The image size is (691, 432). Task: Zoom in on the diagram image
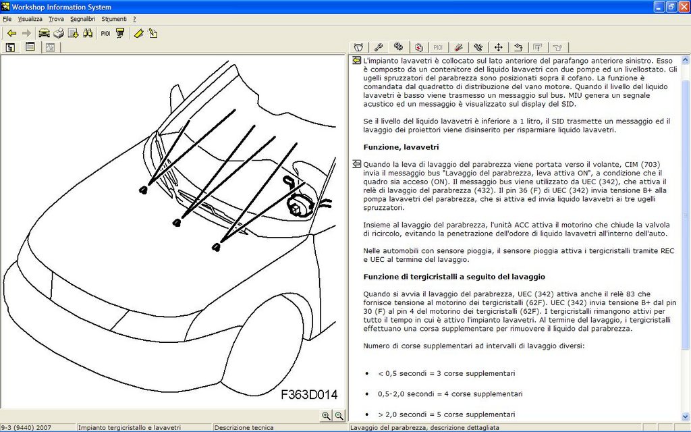(x=326, y=415)
